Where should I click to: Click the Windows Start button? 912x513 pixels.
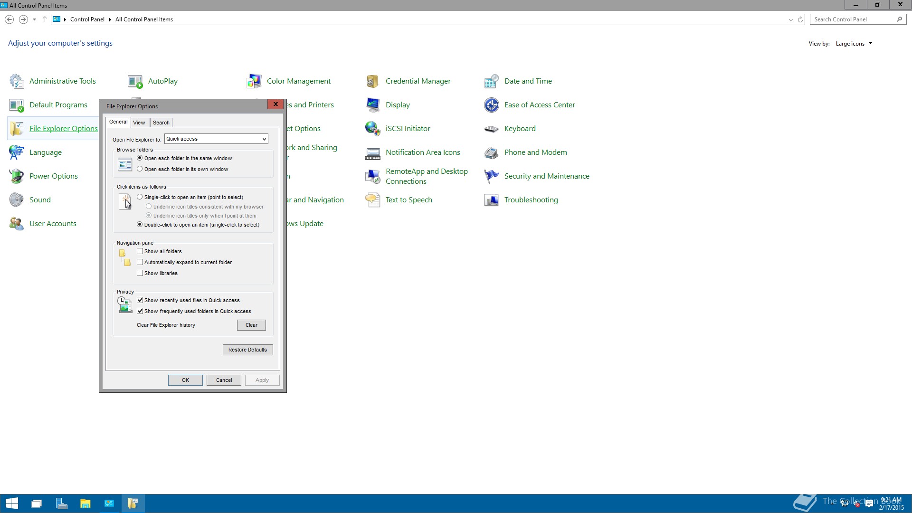pos(12,503)
